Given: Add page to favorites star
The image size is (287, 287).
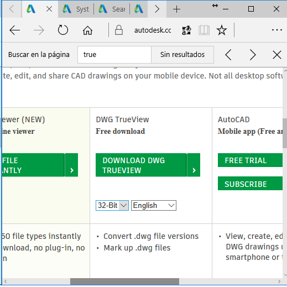Looking at the screenshot, I should click(x=221, y=30).
